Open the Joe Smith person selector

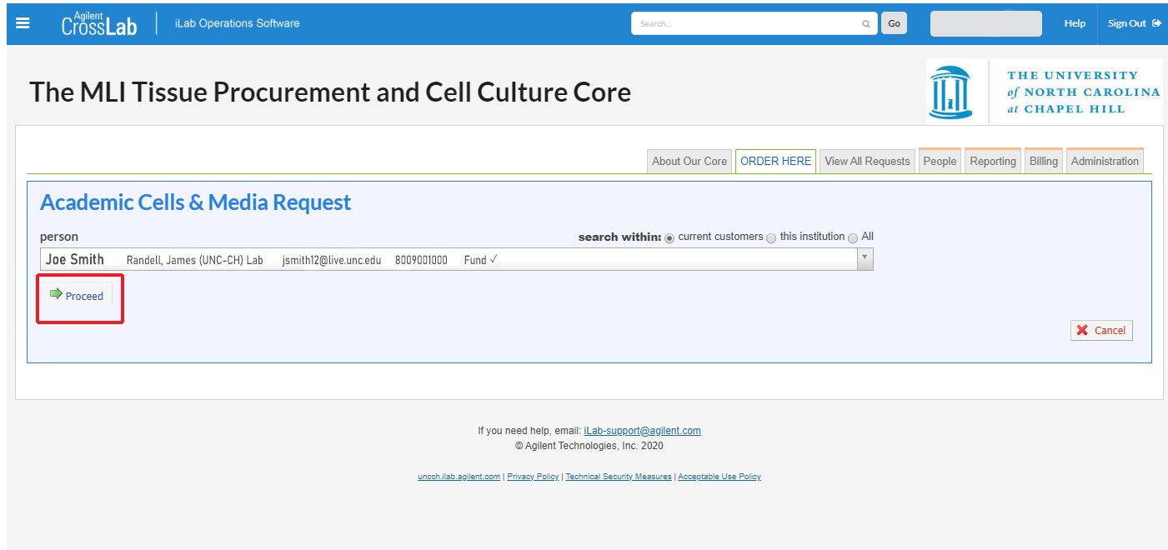pos(450,260)
